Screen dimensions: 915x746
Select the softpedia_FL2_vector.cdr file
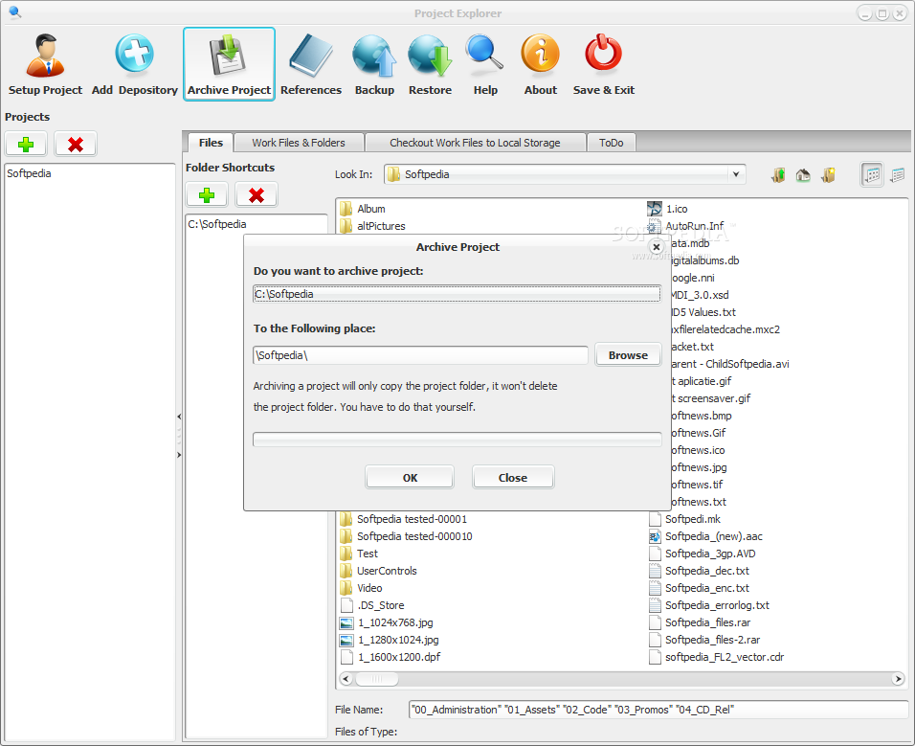[717, 657]
